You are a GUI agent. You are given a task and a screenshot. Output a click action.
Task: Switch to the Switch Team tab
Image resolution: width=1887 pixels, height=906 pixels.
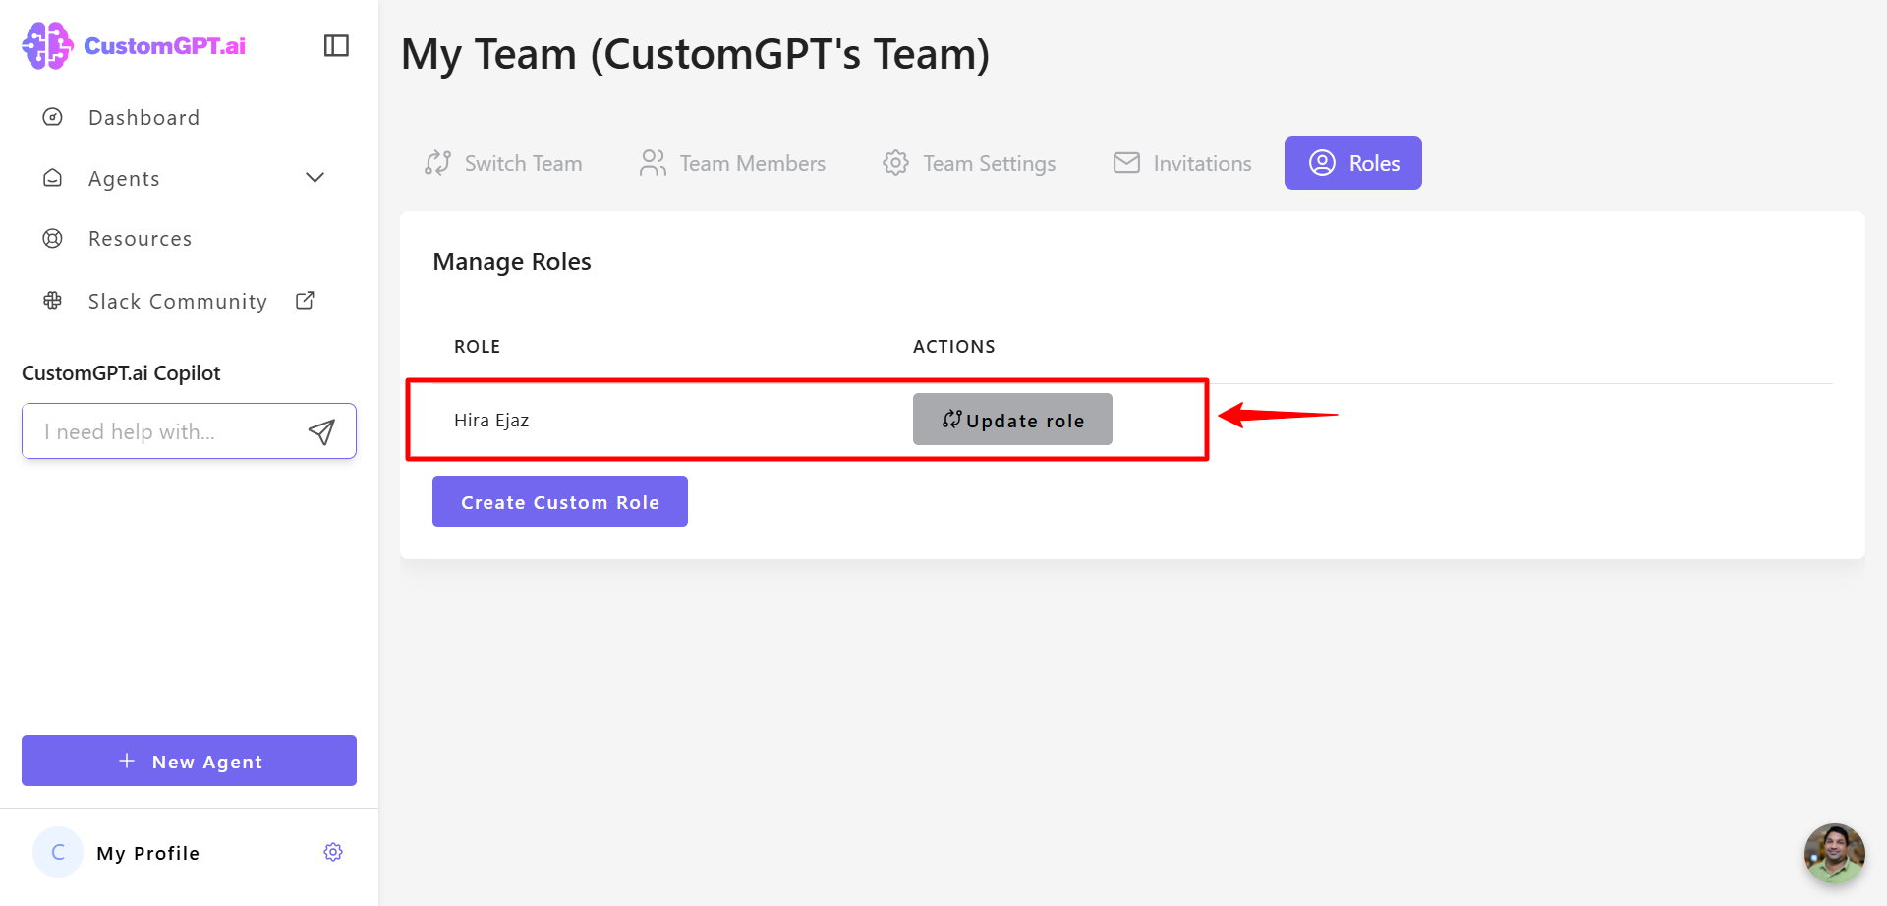[503, 163]
